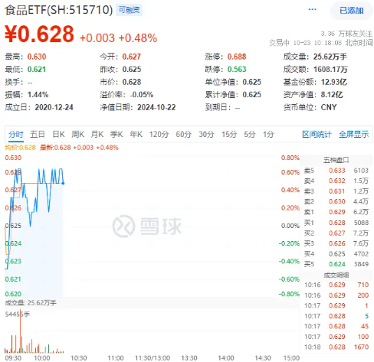The height and width of the screenshot is (362, 374).
Task: Click the 今开 value 0.627
Action: (132, 57)
